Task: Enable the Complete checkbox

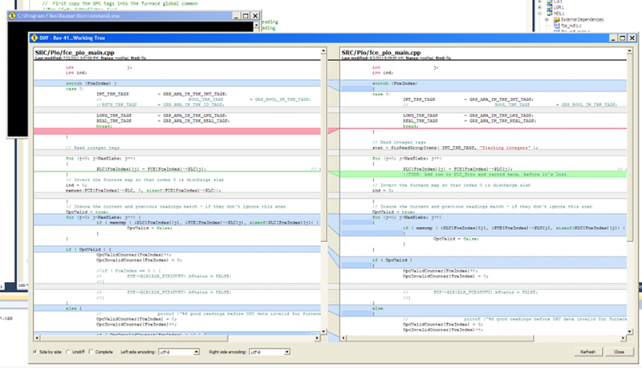Action: pos(91,352)
